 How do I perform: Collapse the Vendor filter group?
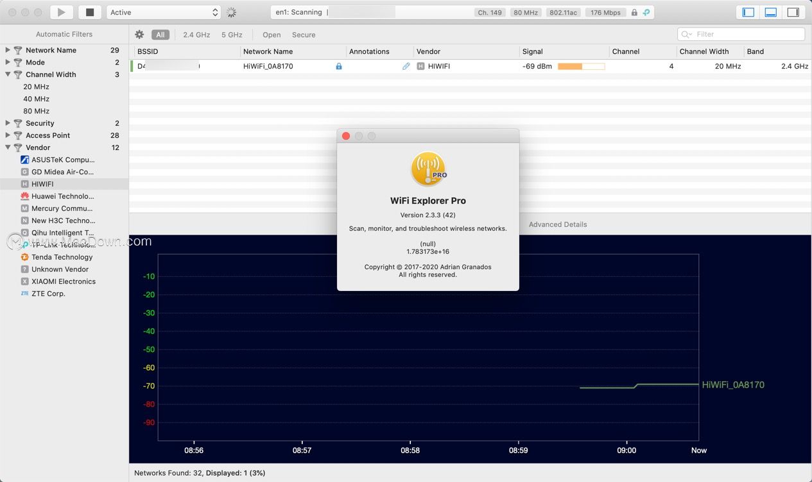tap(8, 147)
